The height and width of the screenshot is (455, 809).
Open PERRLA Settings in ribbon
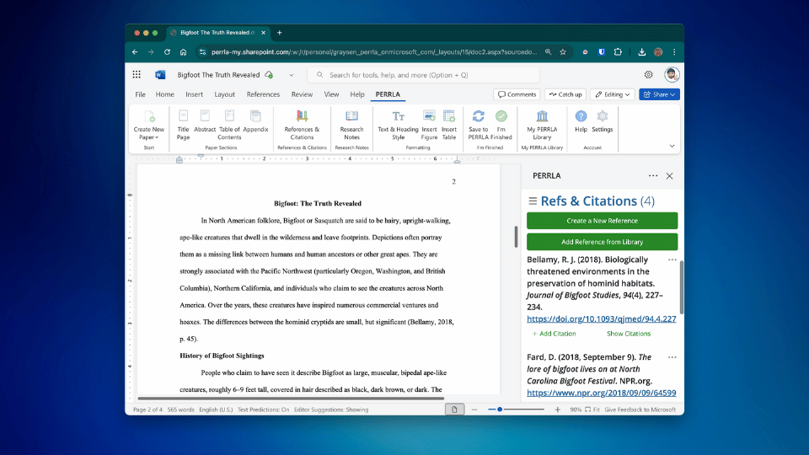click(x=602, y=121)
